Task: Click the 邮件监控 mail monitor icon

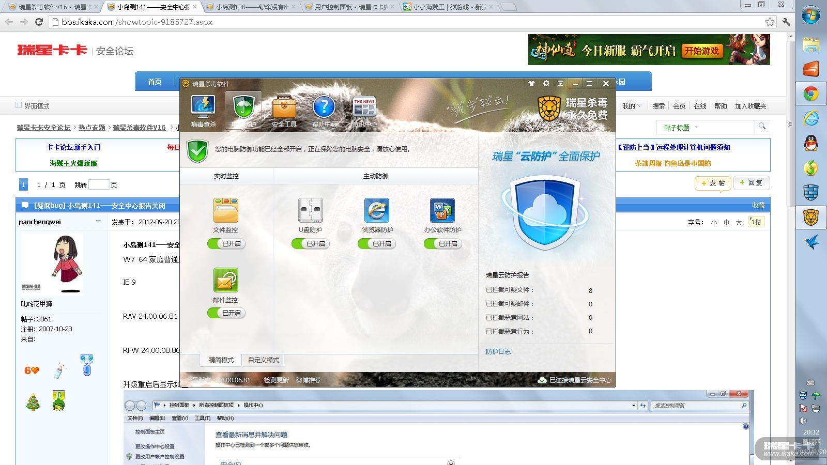Action: click(x=225, y=280)
